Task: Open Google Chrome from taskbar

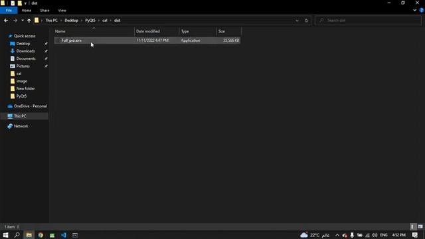Action: (41, 235)
